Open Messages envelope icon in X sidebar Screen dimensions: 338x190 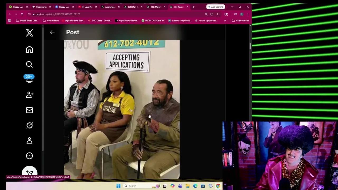point(29,110)
